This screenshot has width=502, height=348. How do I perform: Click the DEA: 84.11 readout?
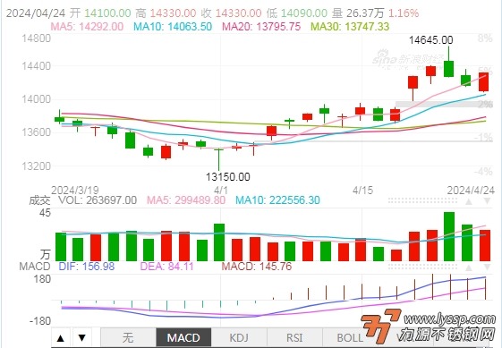coord(166,267)
